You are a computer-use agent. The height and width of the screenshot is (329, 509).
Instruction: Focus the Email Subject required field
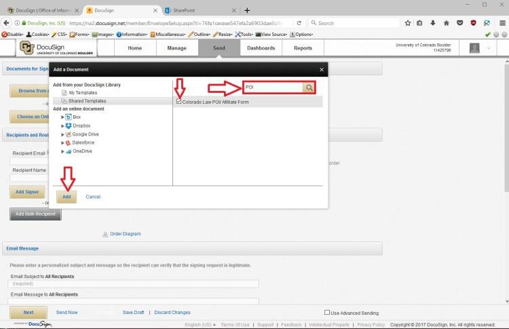(133, 284)
